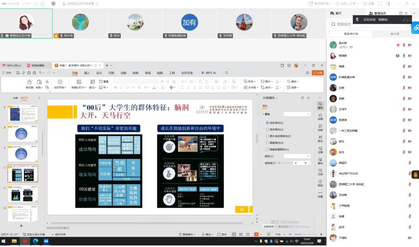
Task: Add a new slide with plus under thumbnails
Action: (21, 226)
